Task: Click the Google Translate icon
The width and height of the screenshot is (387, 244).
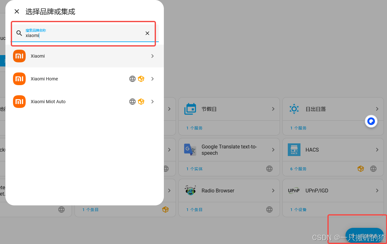Action: pos(190,150)
